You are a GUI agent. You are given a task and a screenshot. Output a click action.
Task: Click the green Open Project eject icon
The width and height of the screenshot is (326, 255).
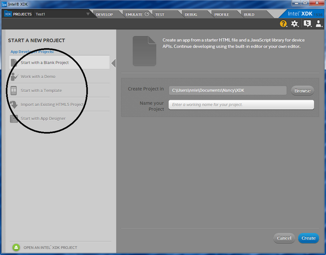16,247
